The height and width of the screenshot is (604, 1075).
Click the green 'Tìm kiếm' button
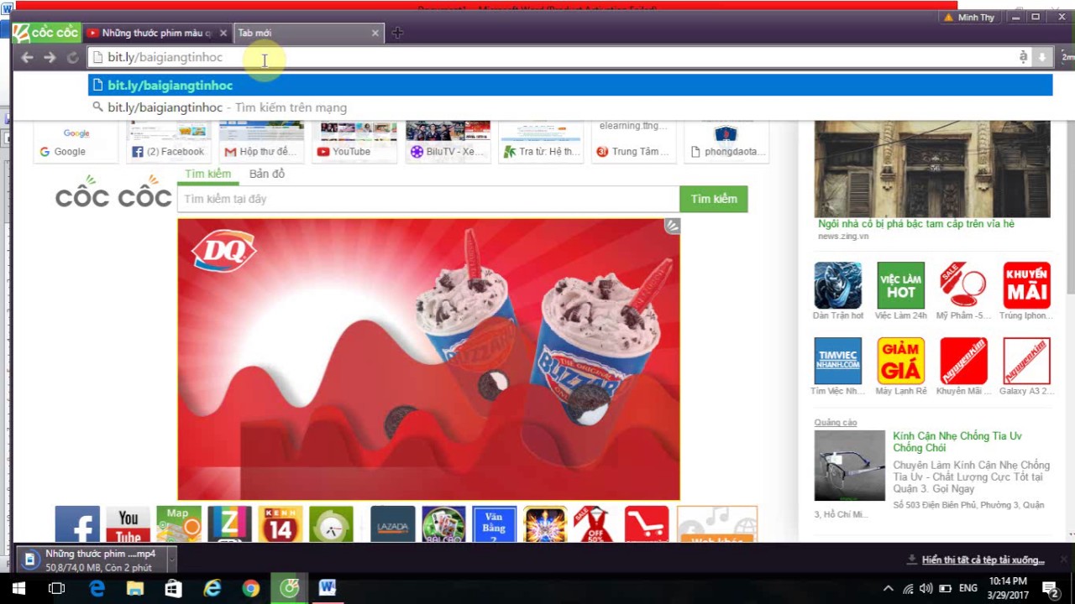point(714,199)
